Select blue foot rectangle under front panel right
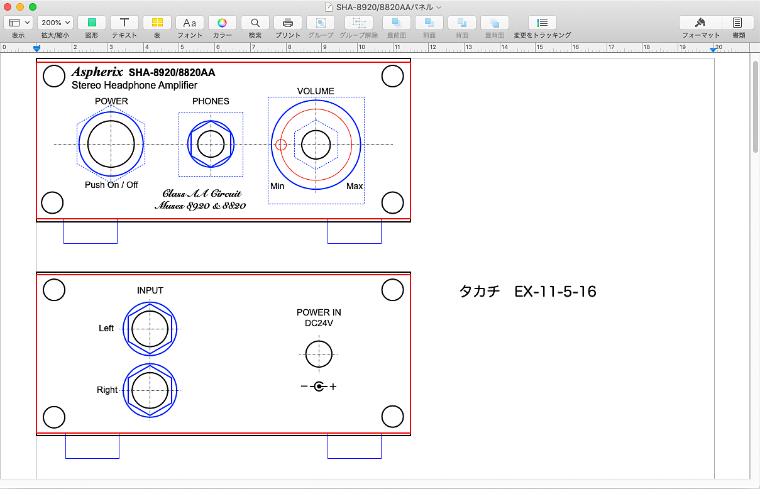The width and height of the screenshot is (760, 489). (x=355, y=233)
